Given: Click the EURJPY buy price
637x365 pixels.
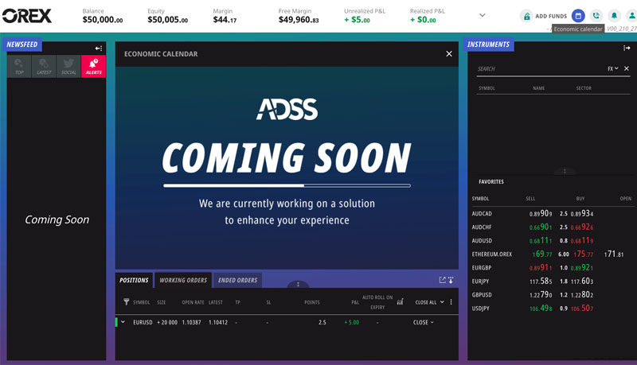Looking at the screenshot, I should [582, 281].
